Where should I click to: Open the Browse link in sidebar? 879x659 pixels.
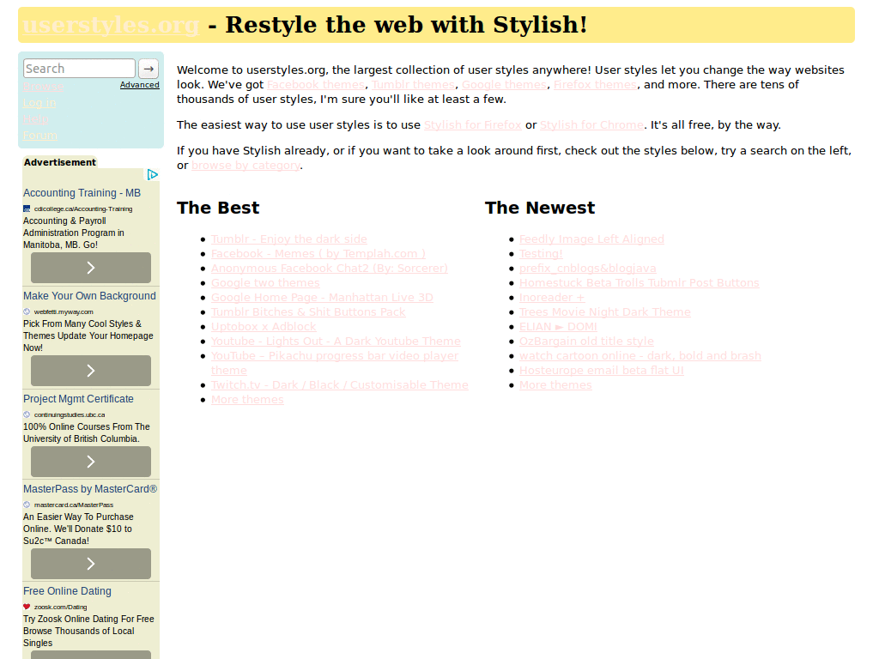click(x=43, y=87)
